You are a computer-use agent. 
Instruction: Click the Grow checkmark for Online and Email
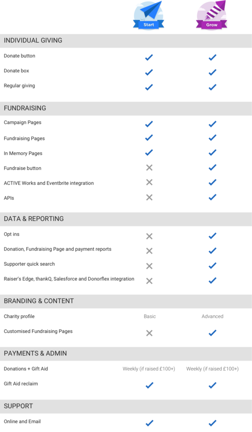click(x=212, y=423)
